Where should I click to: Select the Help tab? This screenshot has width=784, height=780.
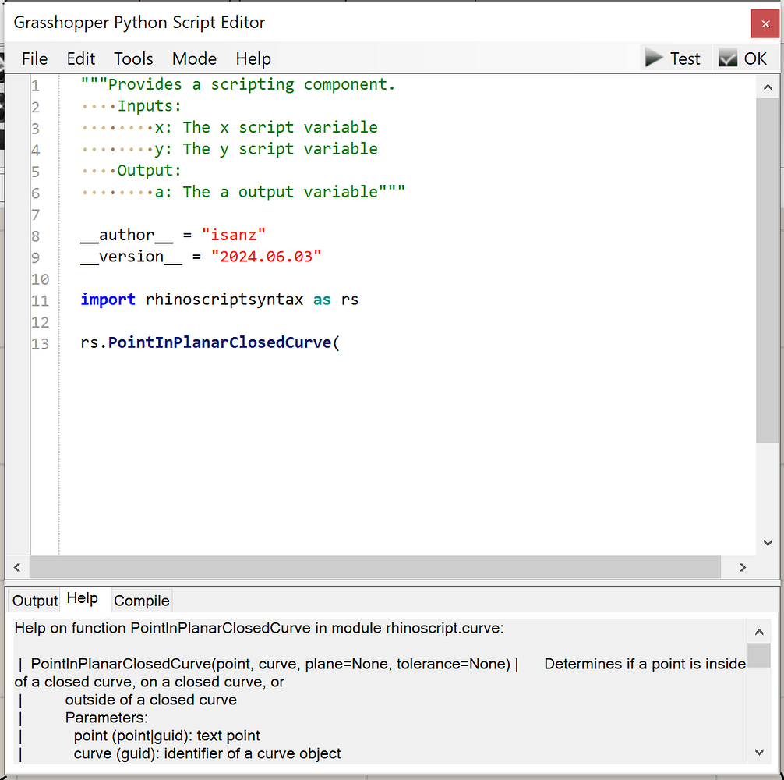[x=84, y=598]
